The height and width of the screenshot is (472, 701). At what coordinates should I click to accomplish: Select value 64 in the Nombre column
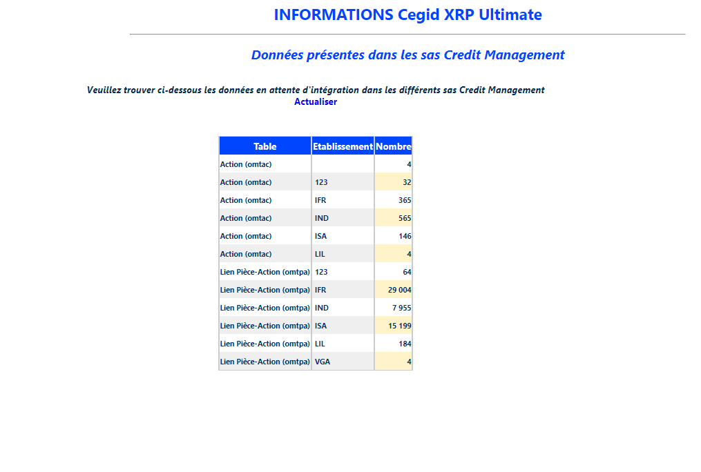click(394, 272)
